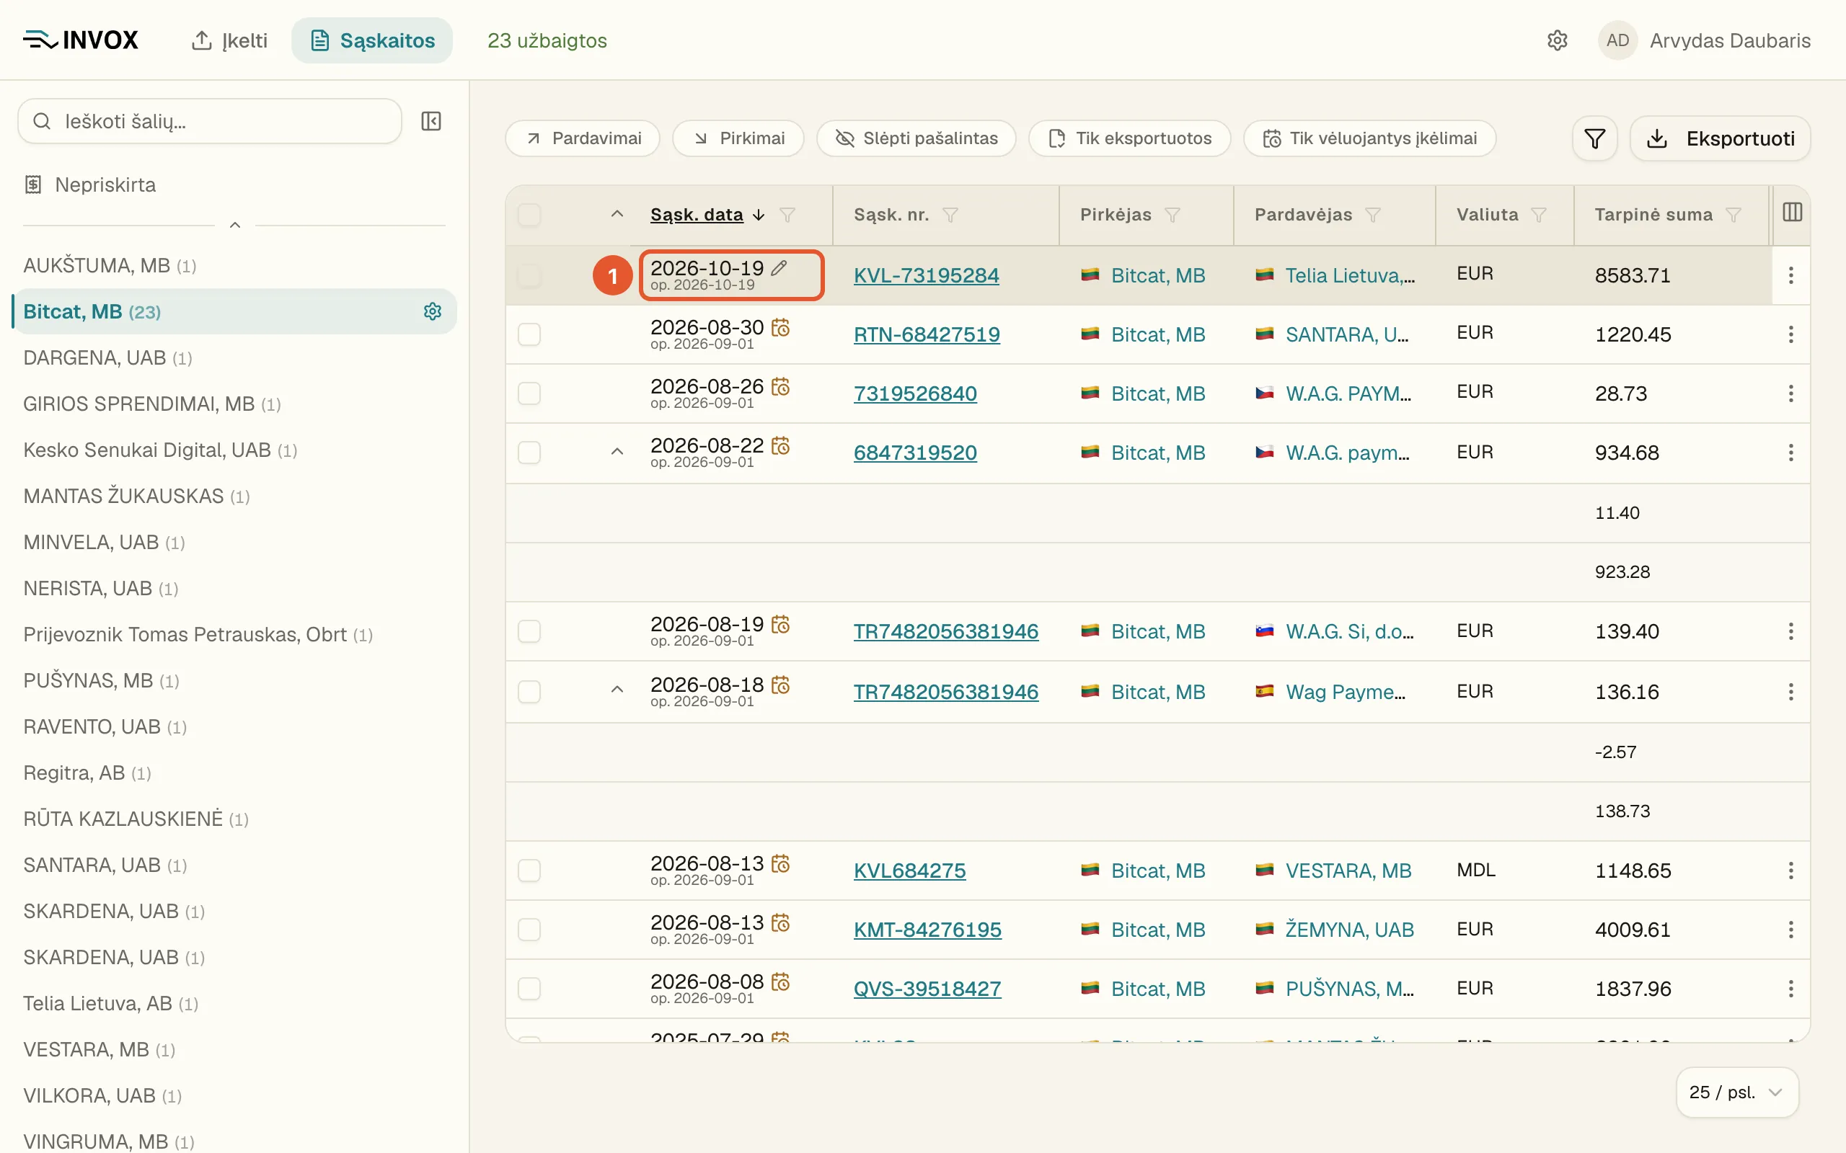The image size is (1846, 1153).
Task: Select checkbox for KMT-84276195 row
Action: 529,930
